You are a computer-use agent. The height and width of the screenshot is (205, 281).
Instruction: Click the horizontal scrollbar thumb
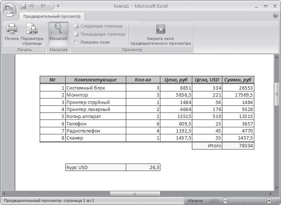pyautogui.click(x=135, y=194)
